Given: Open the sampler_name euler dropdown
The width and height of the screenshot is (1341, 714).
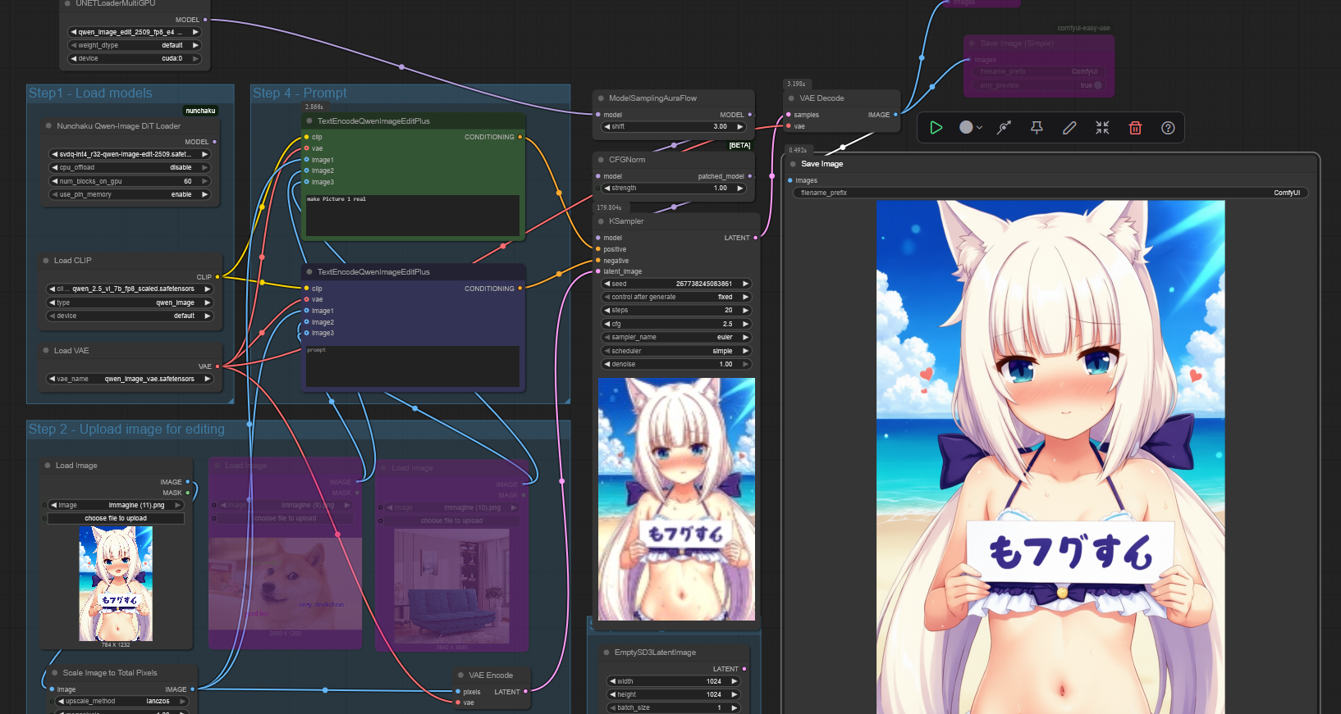Looking at the screenshot, I should click(x=677, y=337).
